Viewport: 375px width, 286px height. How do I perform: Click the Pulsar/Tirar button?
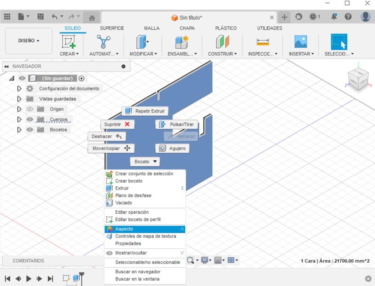[177, 124]
